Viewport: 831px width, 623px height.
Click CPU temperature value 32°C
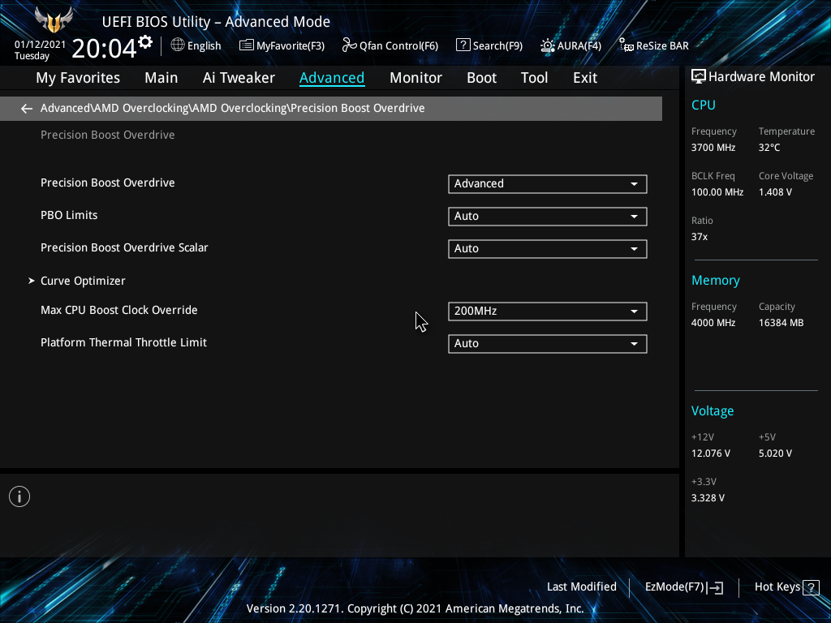click(769, 148)
